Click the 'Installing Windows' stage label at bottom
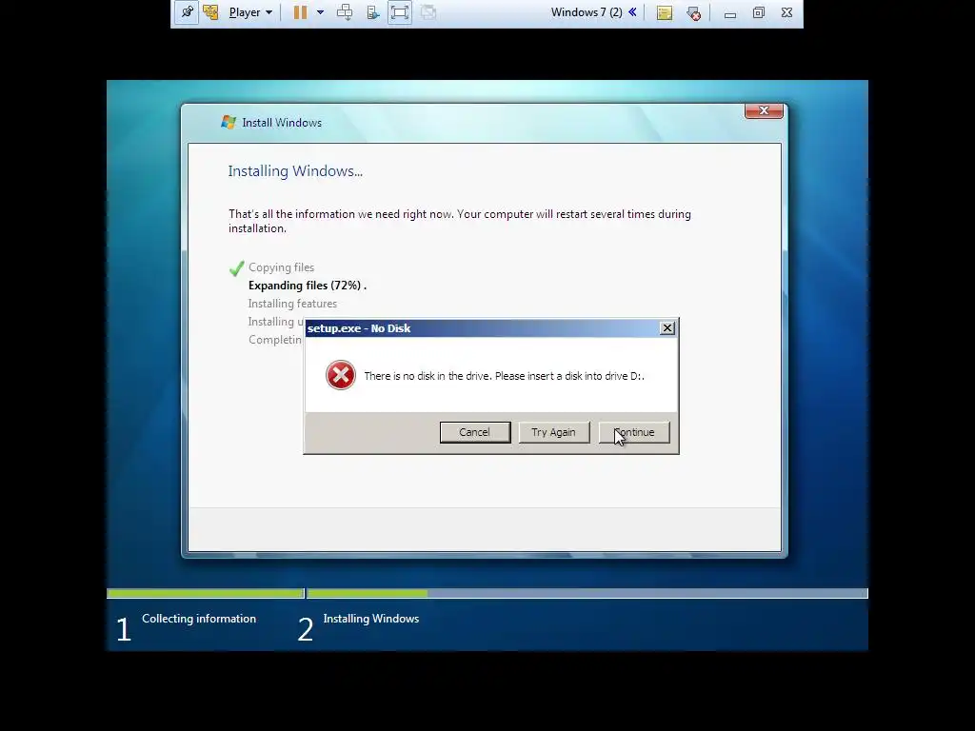The image size is (975, 731). click(x=371, y=619)
